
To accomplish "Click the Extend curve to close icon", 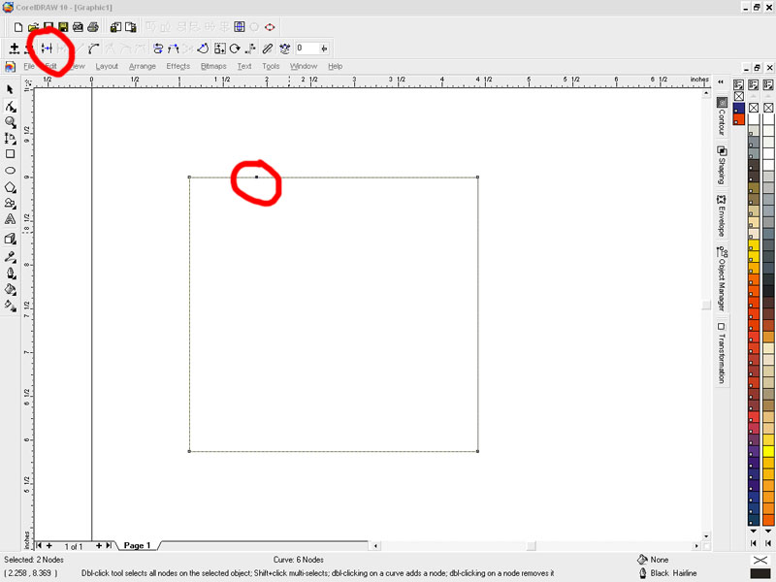I will (x=174, y=48).
